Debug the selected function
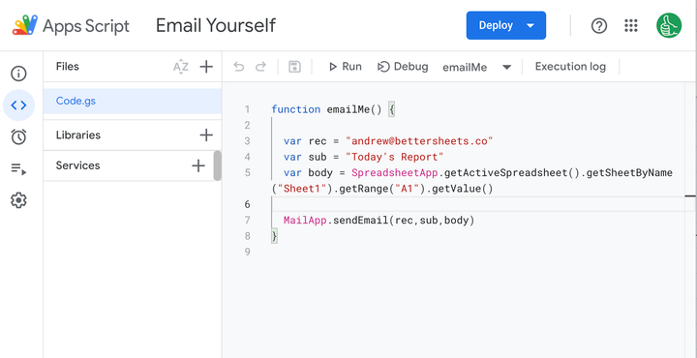697x358 pixels. 403,67
